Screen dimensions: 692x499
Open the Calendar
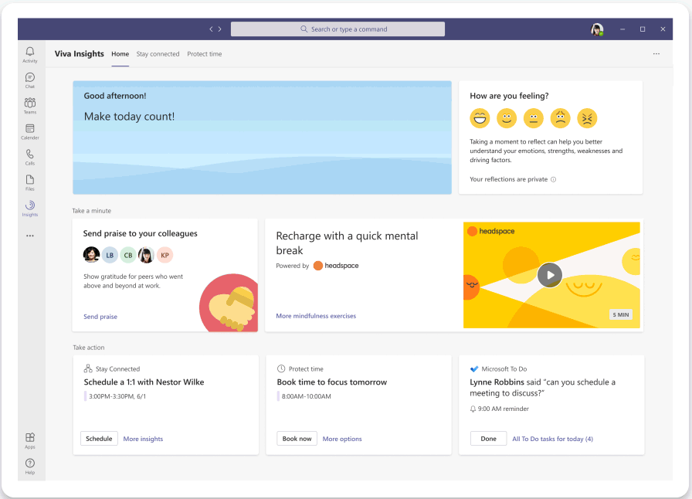pyautogui.click(x=29, y=131)
